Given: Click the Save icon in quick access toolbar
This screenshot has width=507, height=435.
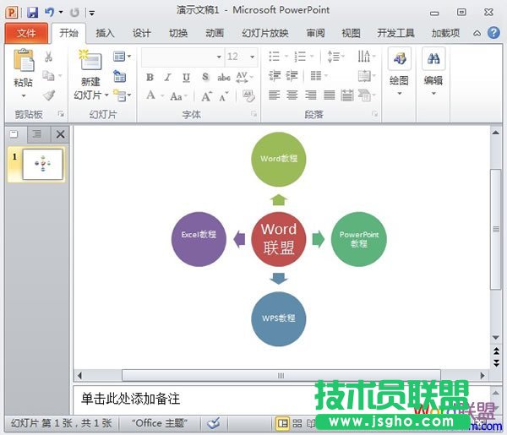Looking at the screenshot, I should pyautogui.click(x=32, y=13).
